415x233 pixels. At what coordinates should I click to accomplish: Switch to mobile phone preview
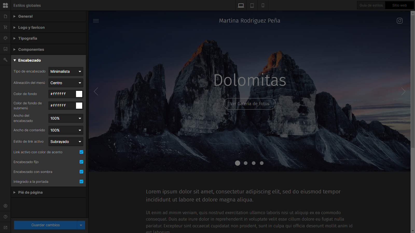click(x=263, y=5)
